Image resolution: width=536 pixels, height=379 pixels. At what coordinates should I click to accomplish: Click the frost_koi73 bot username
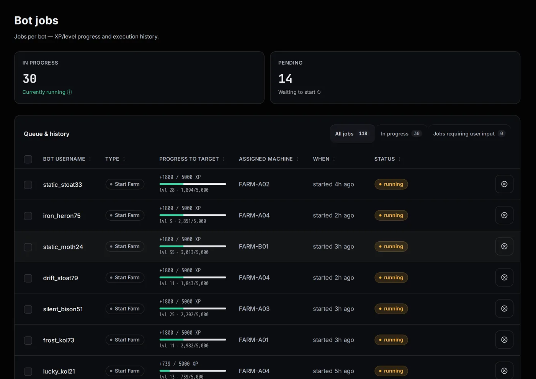pyautogui.click(x=59, y=340)
